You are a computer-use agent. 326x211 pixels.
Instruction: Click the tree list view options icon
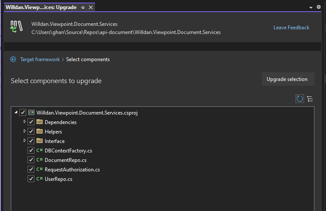pos(310,99)
